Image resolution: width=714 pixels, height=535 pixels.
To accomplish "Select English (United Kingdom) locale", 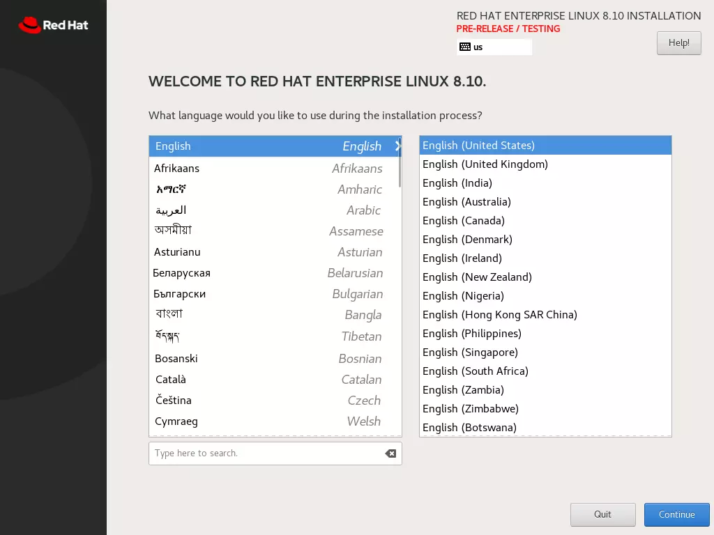I will pyautogui.click(x=485, y=164).
